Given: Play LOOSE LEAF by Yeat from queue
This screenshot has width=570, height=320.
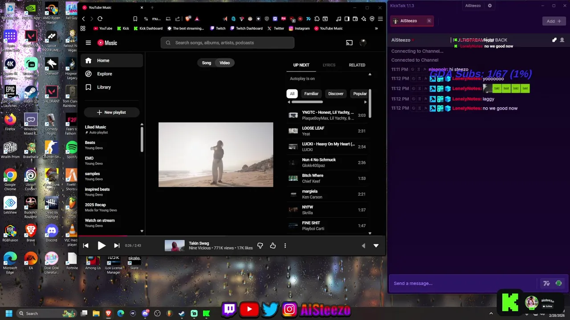Looking at the screenshot, I should [328, 131].
